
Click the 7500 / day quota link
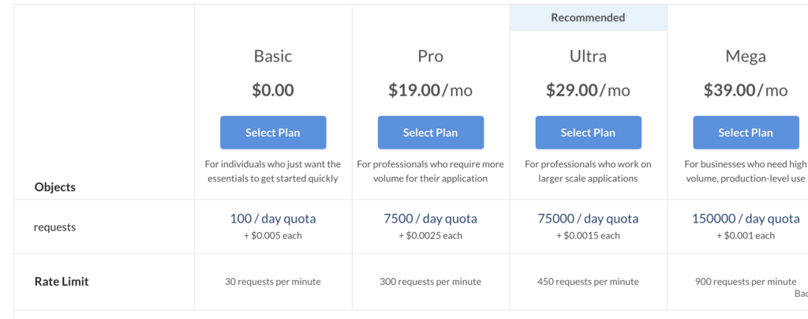point(431,219)
